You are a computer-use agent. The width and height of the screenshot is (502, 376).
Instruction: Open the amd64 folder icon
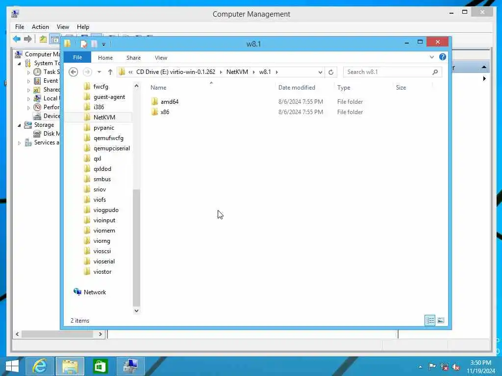click(154, 102)
